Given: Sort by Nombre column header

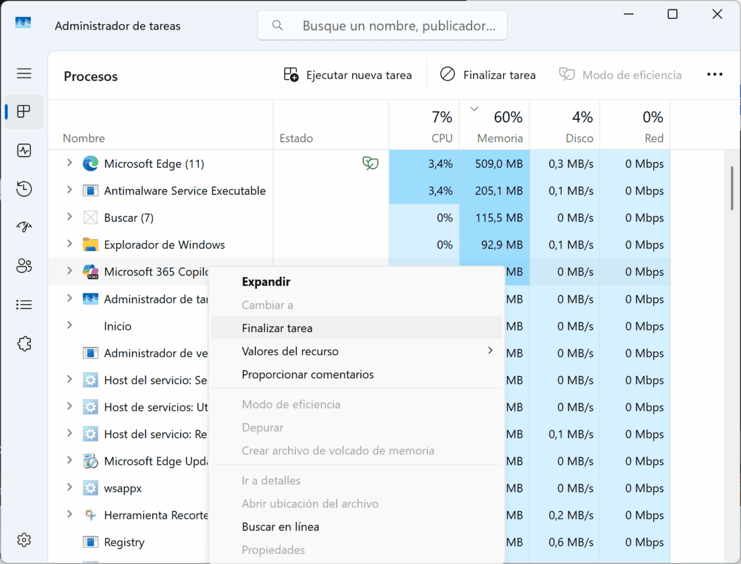Looking at the screenshot, I should tap(161, 125).
